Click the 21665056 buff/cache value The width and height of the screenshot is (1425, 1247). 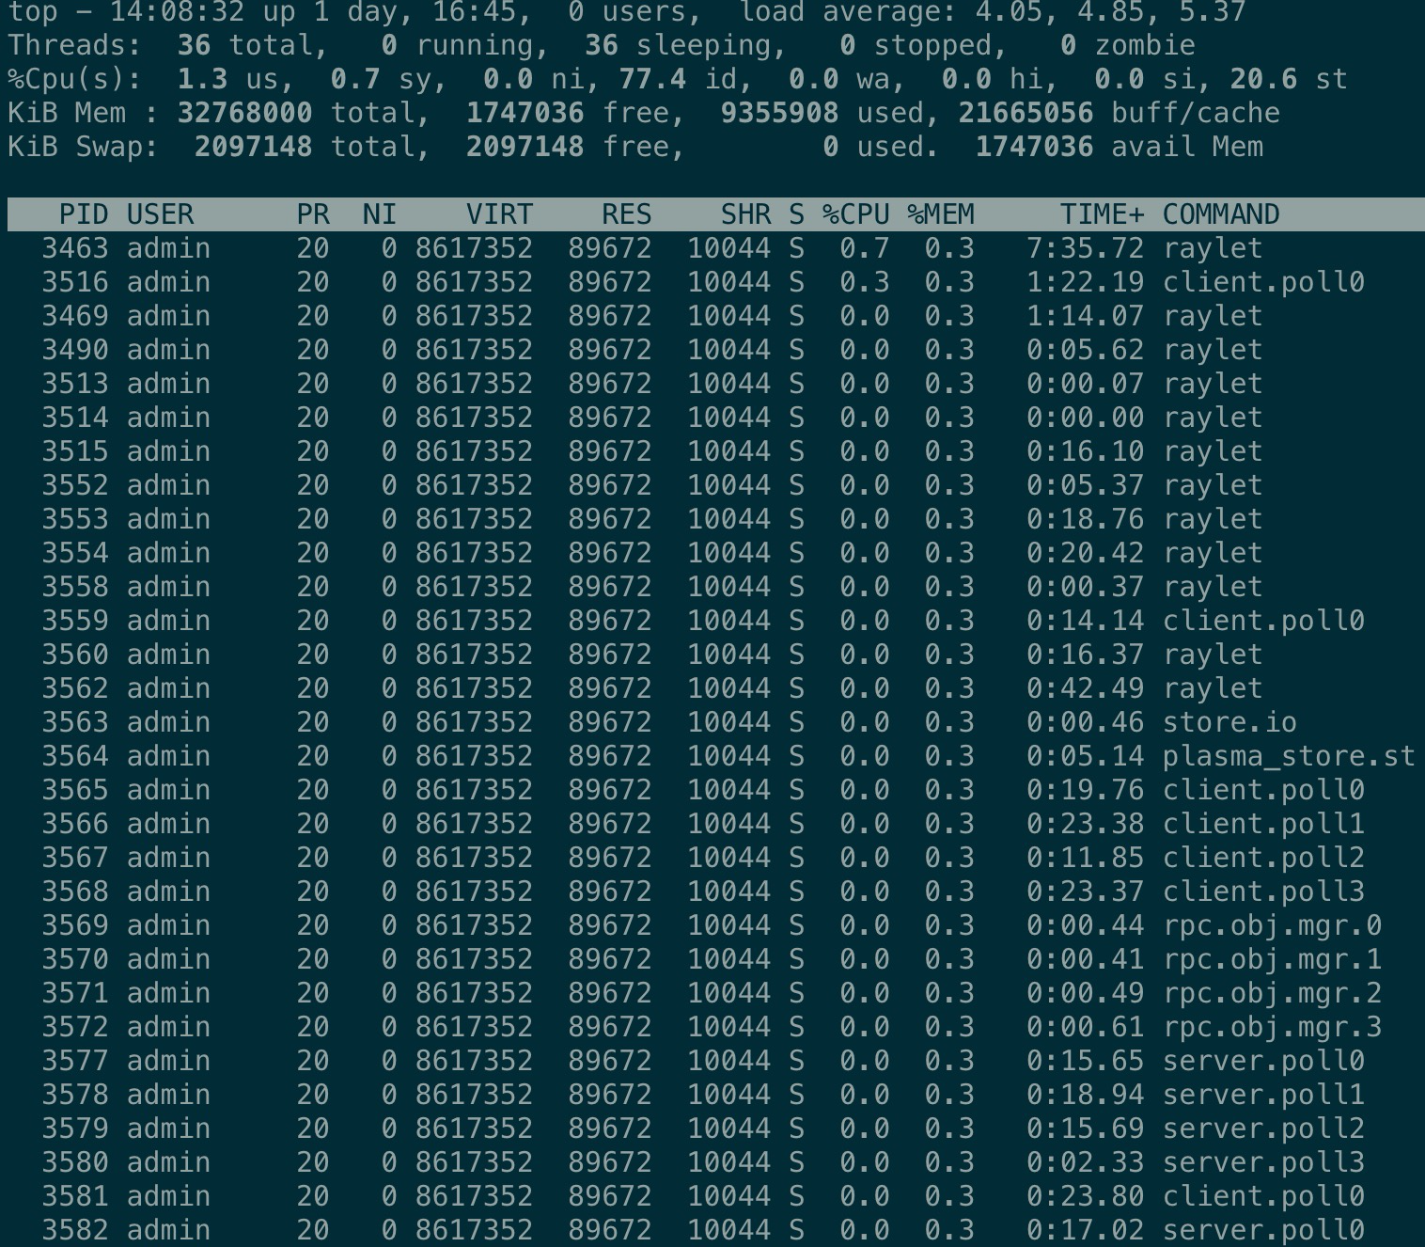[1026, 113]
